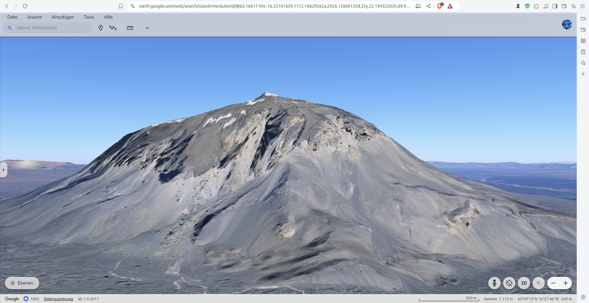Open the Ebenen layers panel

point(22,283)
